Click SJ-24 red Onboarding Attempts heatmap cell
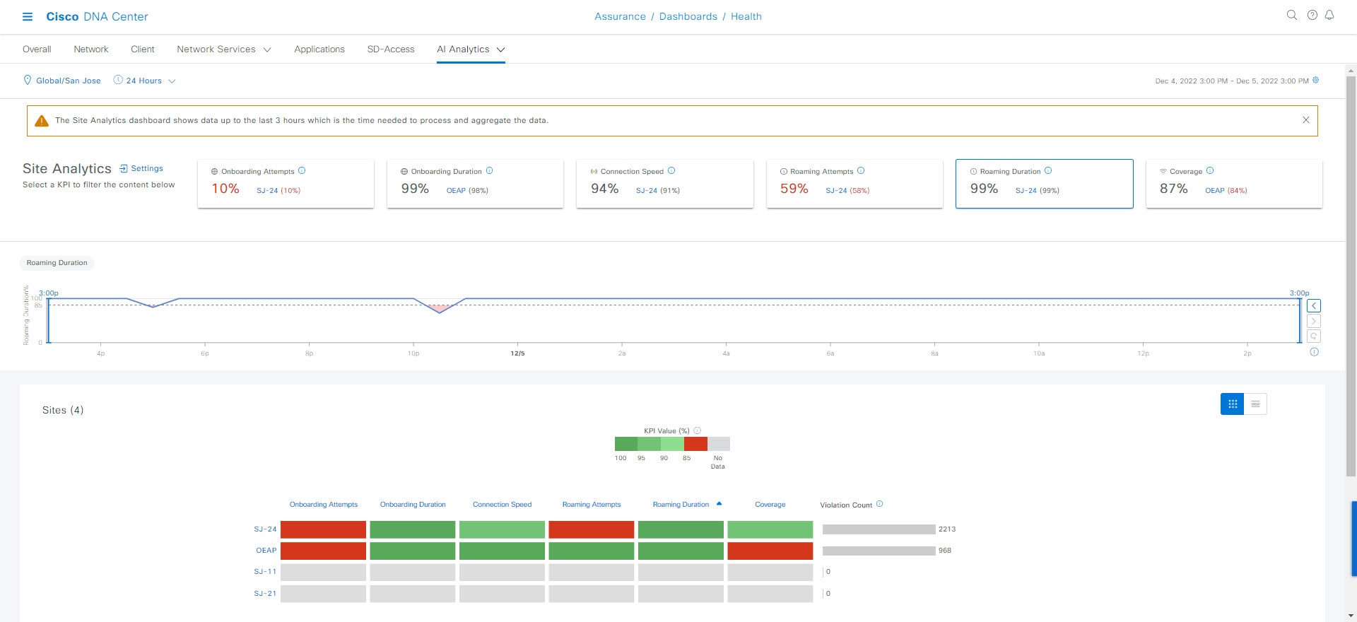 click(x=323, y=529)
